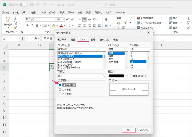Click the fill color bucket icon
192x137 pixels.
coord(53,26)
